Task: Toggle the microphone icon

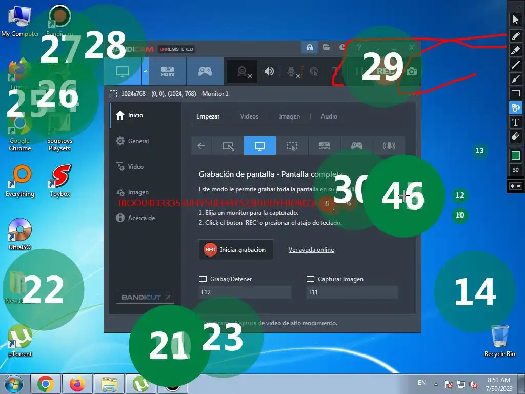Action: click(x=292, y=71)
